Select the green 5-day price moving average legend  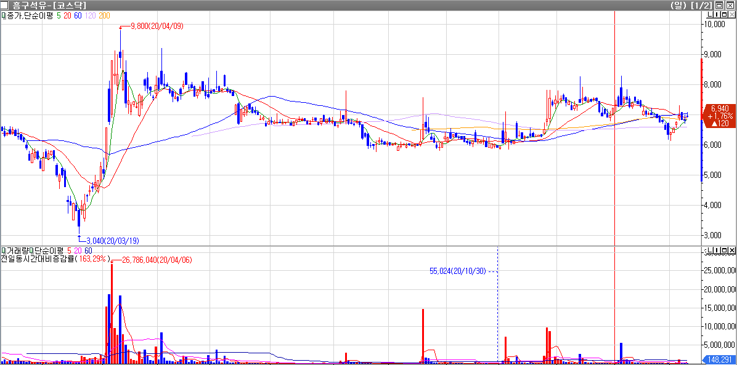pos(59,15)
